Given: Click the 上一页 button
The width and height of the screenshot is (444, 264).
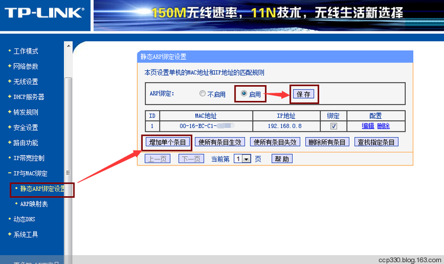Looking at the screenshot, I should (157, 159).
